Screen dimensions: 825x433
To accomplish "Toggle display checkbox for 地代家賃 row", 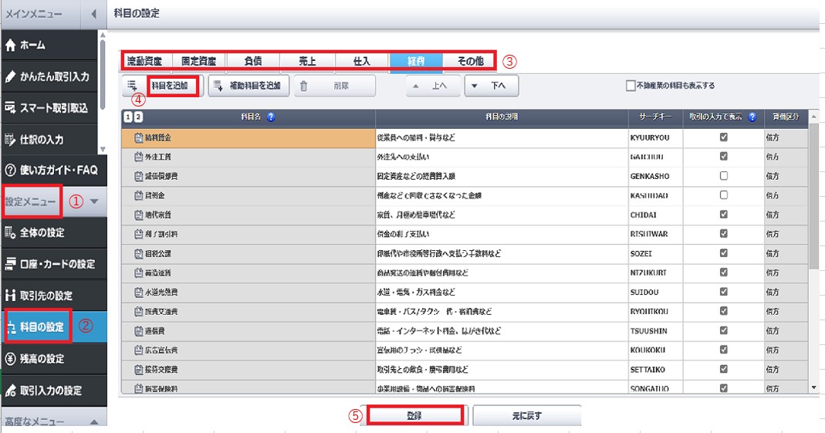I will click(723, 214).
